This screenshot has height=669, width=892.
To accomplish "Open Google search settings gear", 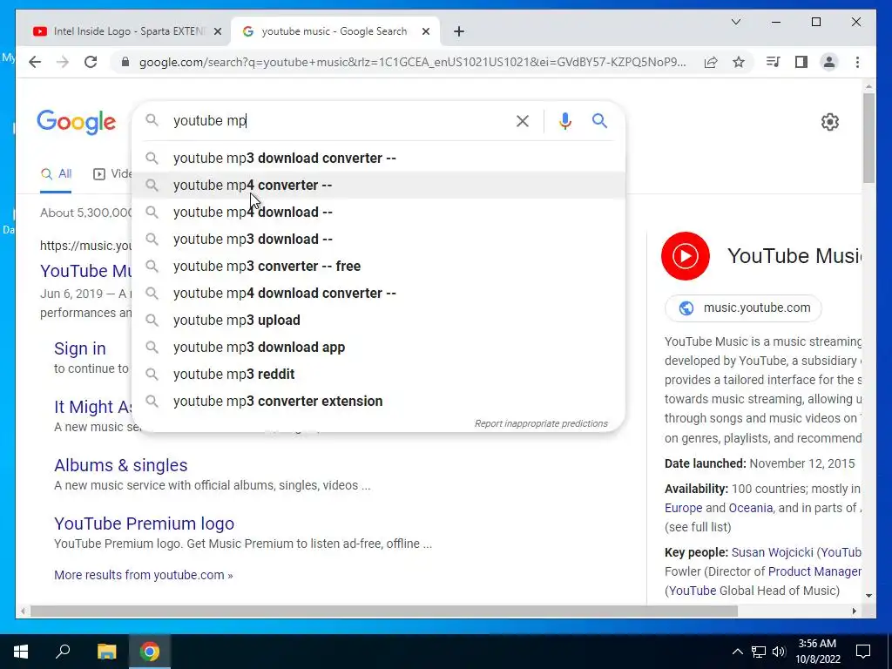I will [x=830, y=122].
